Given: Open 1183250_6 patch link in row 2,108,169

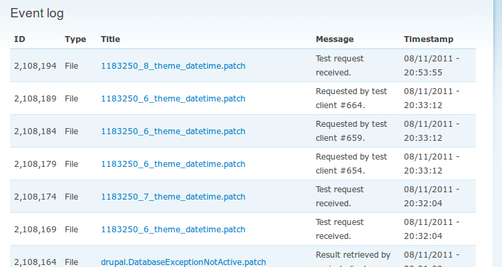Looking at the screenshot, I should tap(173, 229).
